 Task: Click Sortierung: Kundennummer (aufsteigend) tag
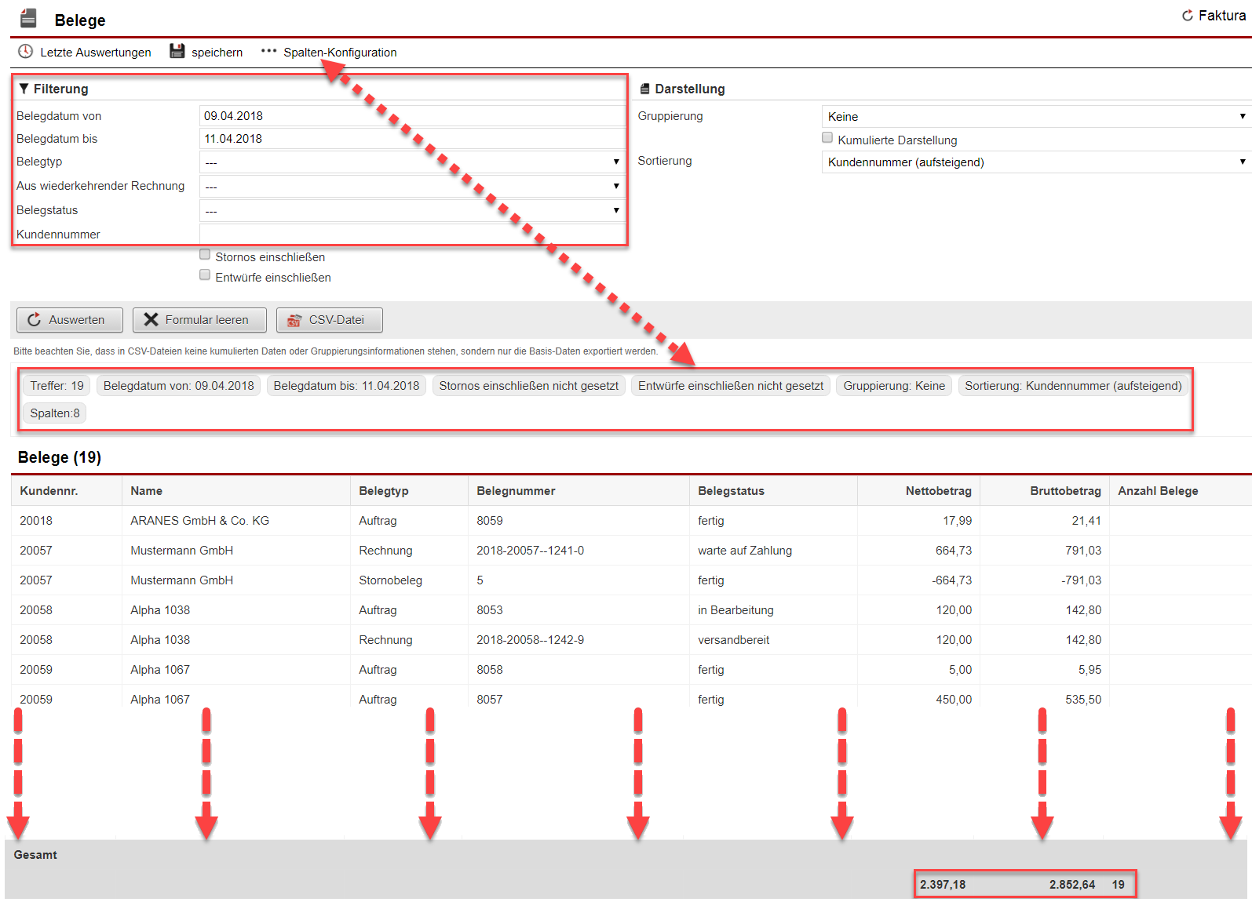tap(1073, 386)
